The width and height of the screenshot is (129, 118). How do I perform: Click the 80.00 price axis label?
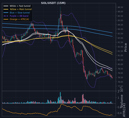tap(120, 64)
